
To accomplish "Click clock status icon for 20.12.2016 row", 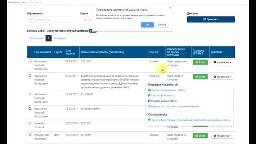I will pyautogui.click(x=30, y=135).
